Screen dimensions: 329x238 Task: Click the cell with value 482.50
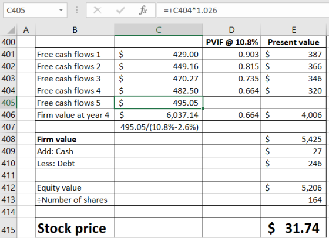159,91
